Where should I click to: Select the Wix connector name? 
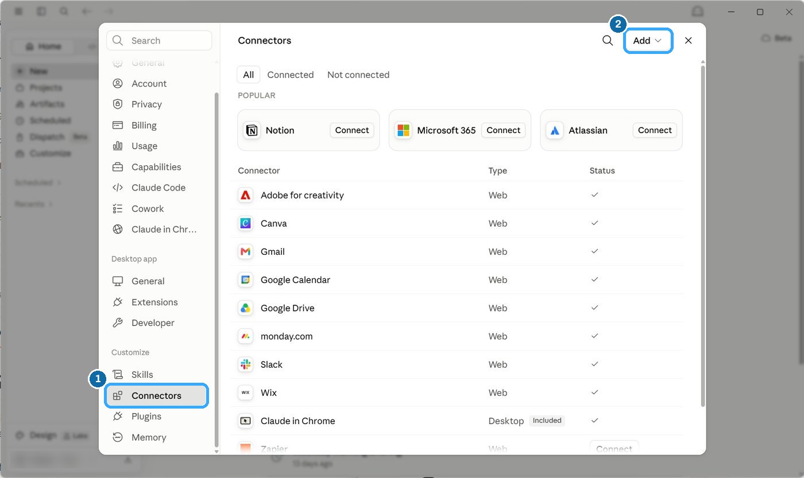tap(269, 392)
